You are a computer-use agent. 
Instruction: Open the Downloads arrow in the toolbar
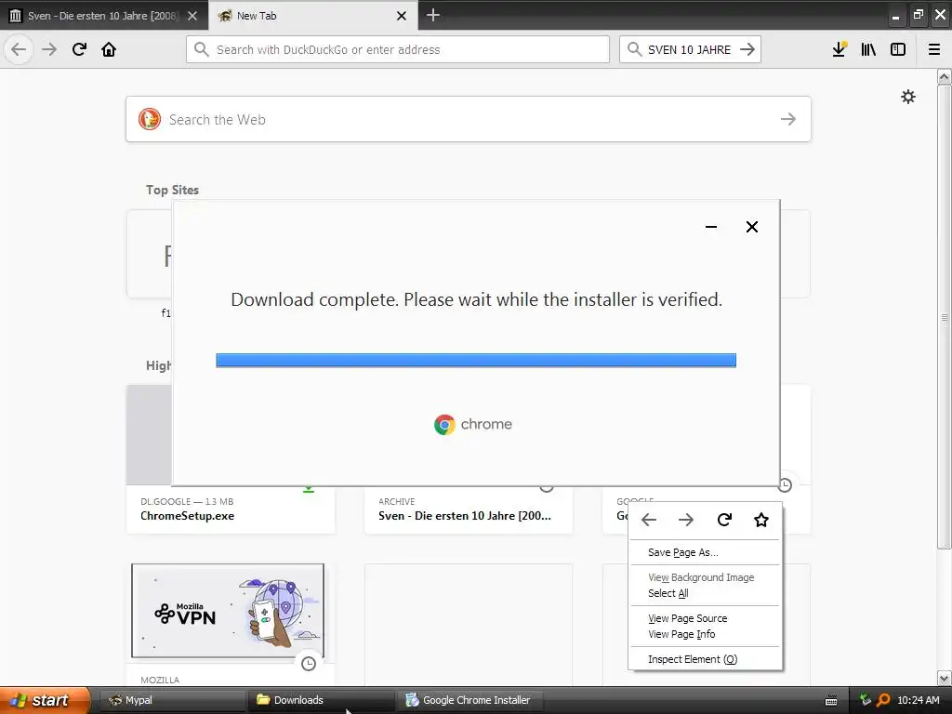pyautogui.click(x=840, y=49)
